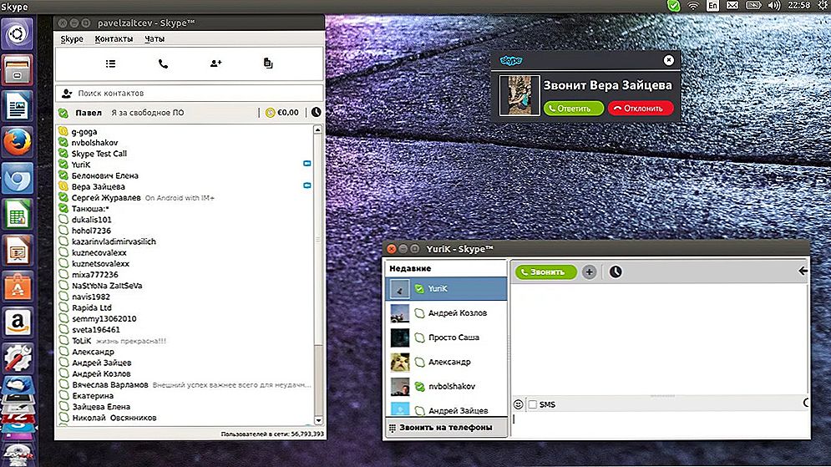
Task: Click the add contact icon
Action: click(x=215, y=63)
